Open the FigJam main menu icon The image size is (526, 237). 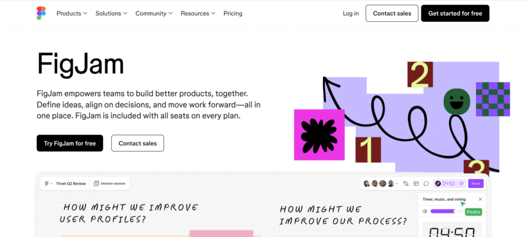(48, 183)
